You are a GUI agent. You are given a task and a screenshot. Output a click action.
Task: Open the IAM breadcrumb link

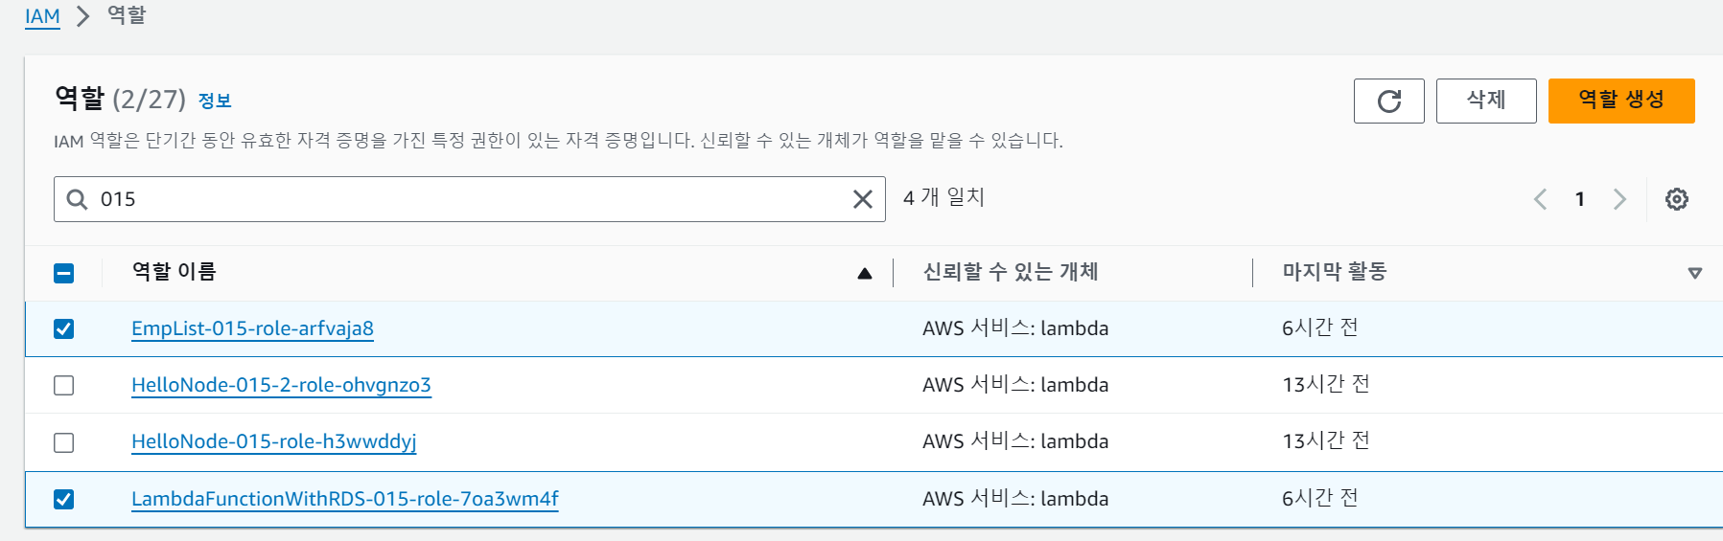click(42, 16)
